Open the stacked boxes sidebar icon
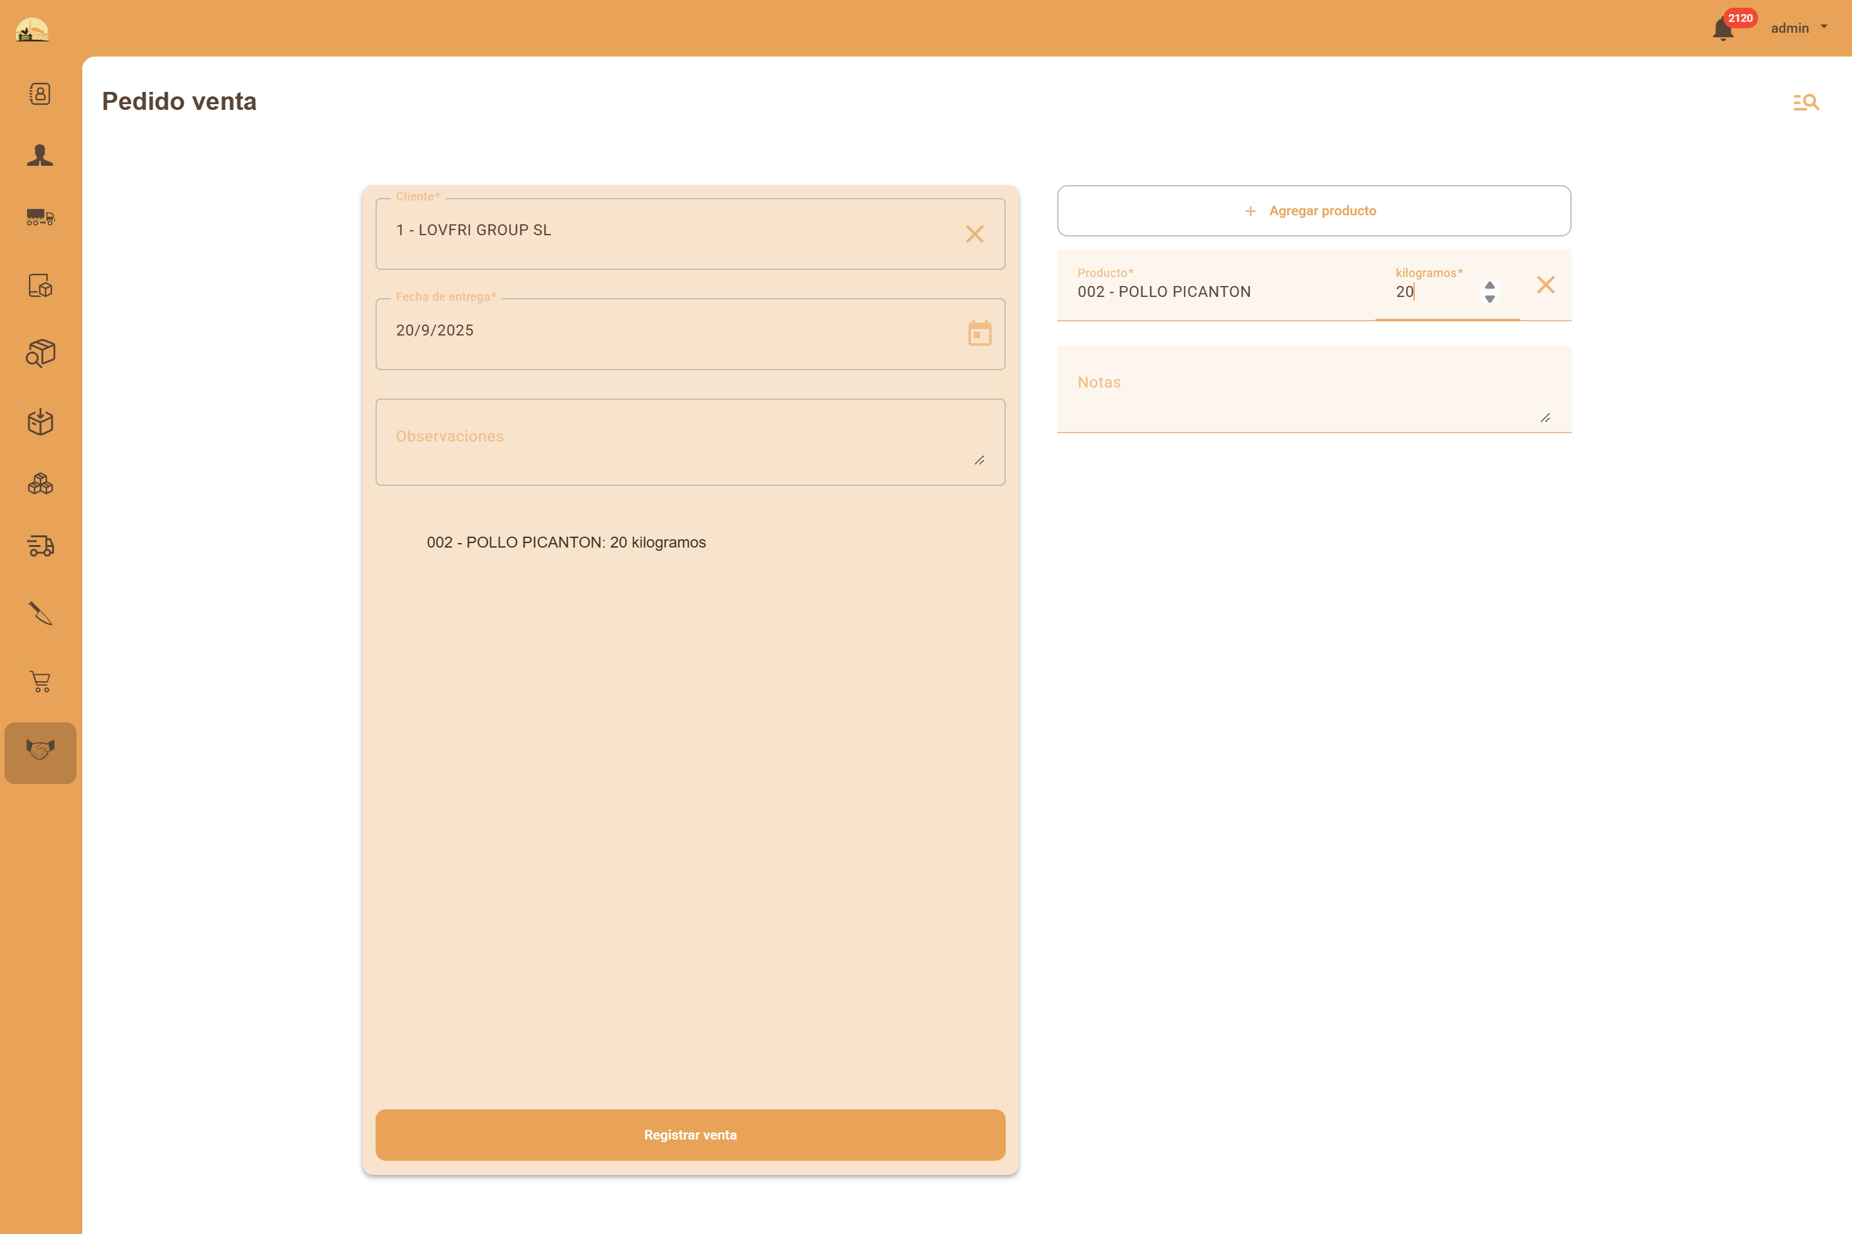 [x=40, y=484]
